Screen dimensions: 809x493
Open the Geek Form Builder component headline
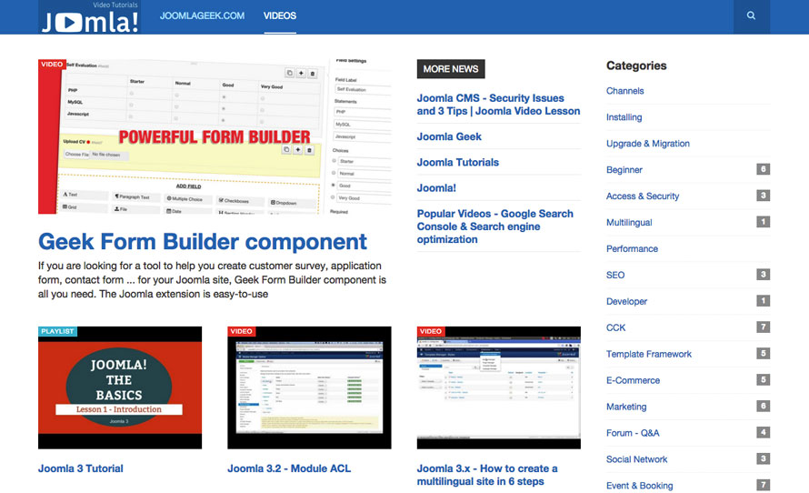(202, 241)
